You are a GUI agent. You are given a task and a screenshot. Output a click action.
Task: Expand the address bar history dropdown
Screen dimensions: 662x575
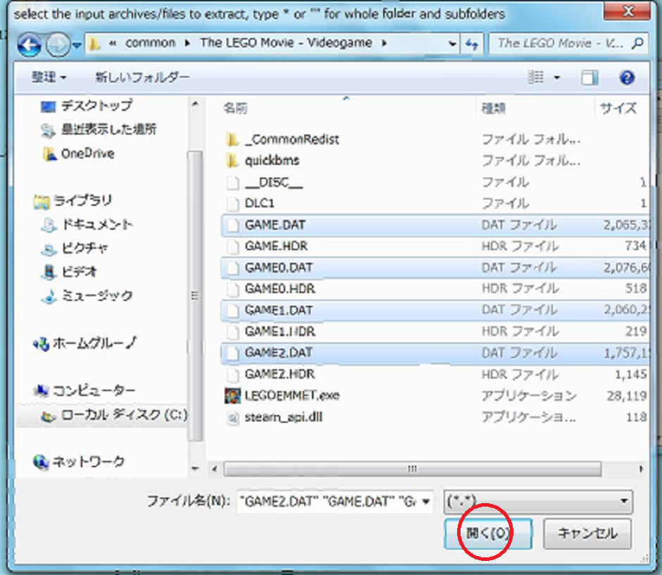click(x=452, y=44)
